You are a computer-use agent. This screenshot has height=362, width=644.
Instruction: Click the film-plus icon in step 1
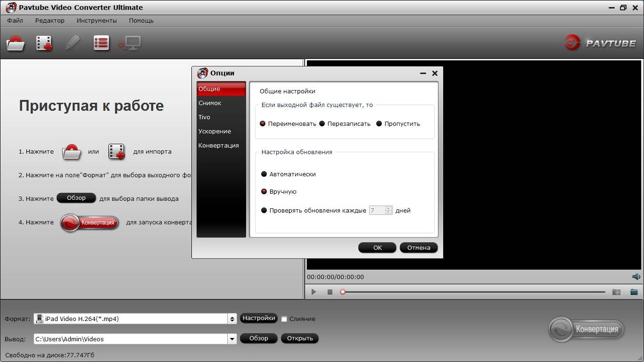(x=116, y=152)
